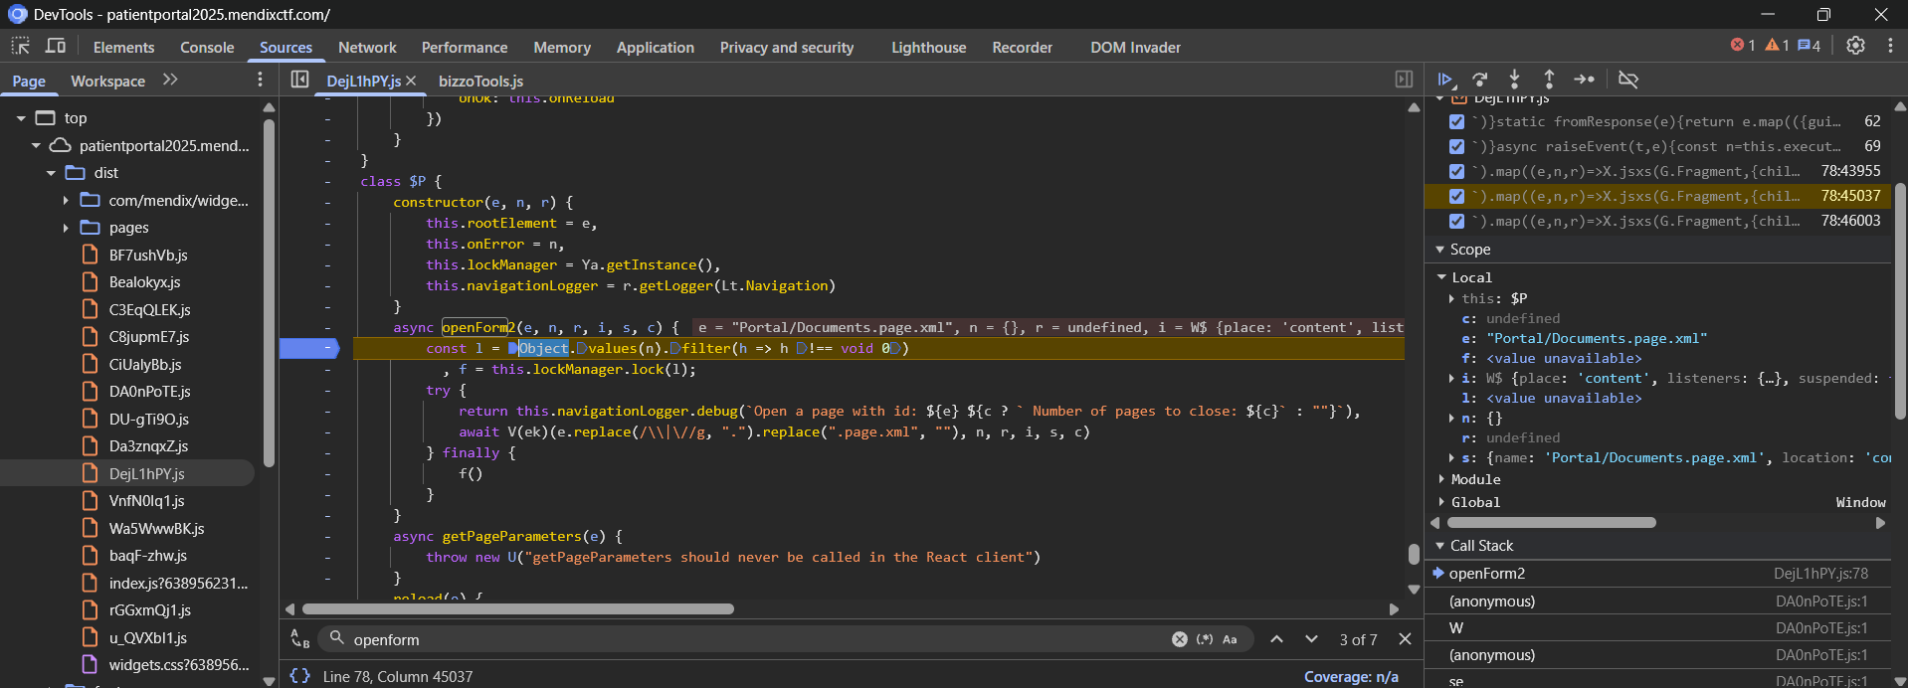Open the DevTools three-dot customize menu
This screenshot has width=1908, height=688.
(1890, 46)
